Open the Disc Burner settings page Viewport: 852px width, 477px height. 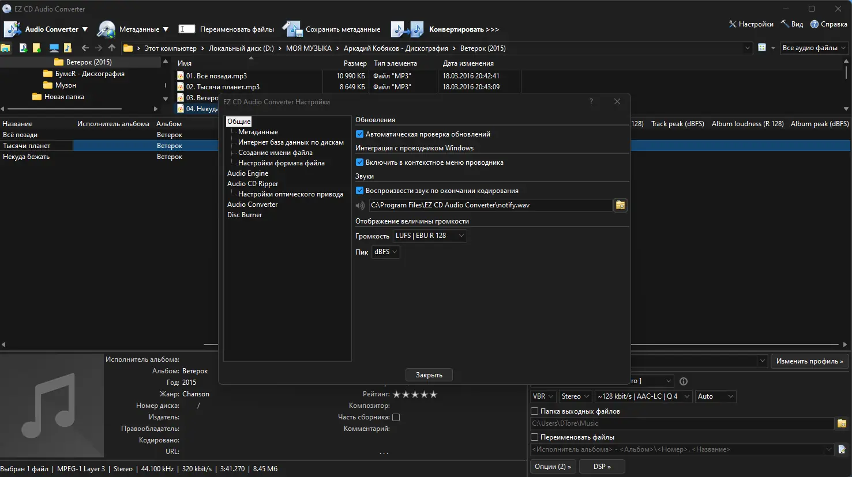(x=245, y=215)
